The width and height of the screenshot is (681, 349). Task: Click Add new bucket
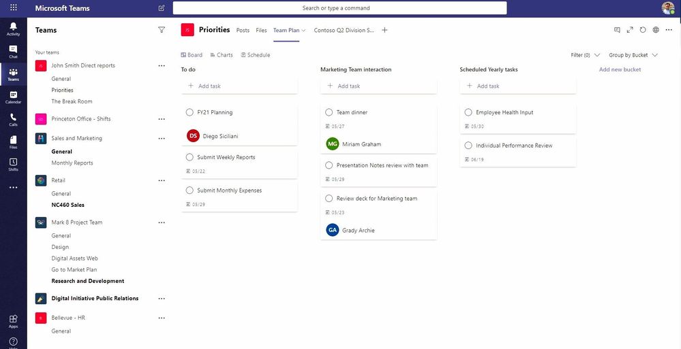(620, 69)
